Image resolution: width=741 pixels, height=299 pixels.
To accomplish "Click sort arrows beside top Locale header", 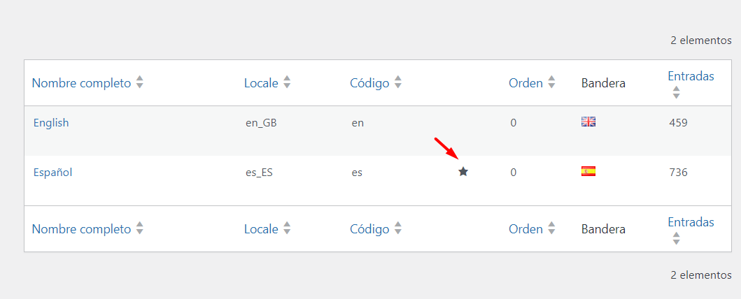I will coord(287,82).
